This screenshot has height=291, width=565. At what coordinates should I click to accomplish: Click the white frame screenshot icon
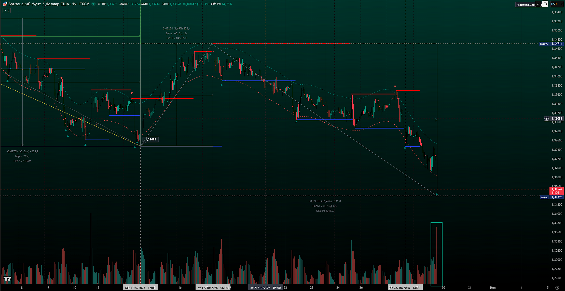pos(545,4)
